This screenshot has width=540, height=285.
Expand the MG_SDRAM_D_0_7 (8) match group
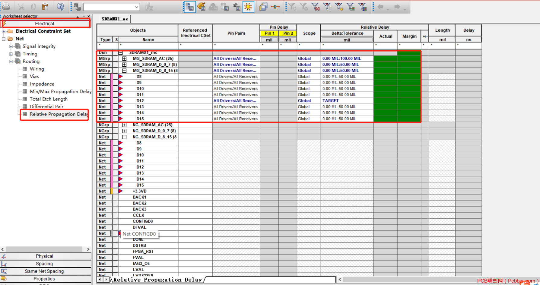point(124,65)
